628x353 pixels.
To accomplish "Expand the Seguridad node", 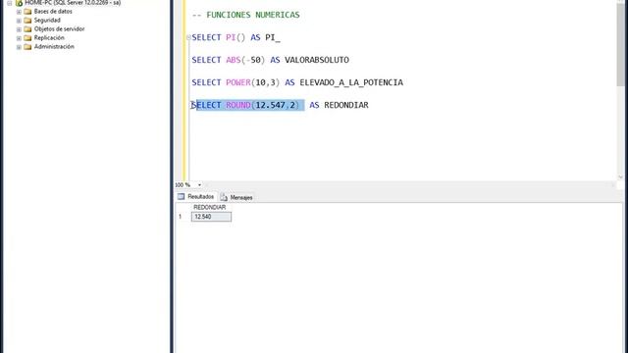I will [19, 21].
